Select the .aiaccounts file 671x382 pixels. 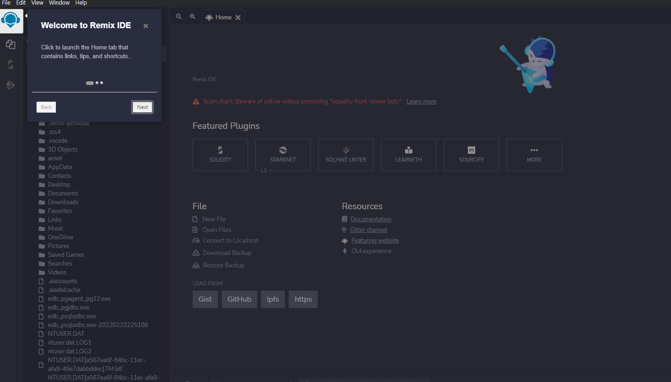coord(62,281)
